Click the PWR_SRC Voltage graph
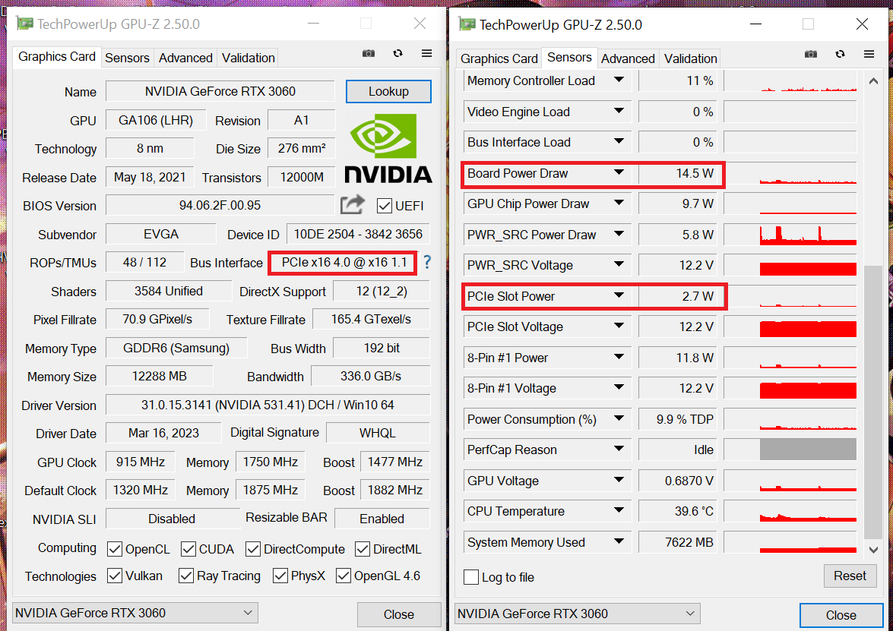Viewport: 893px width, 631px height. [790, 265]
